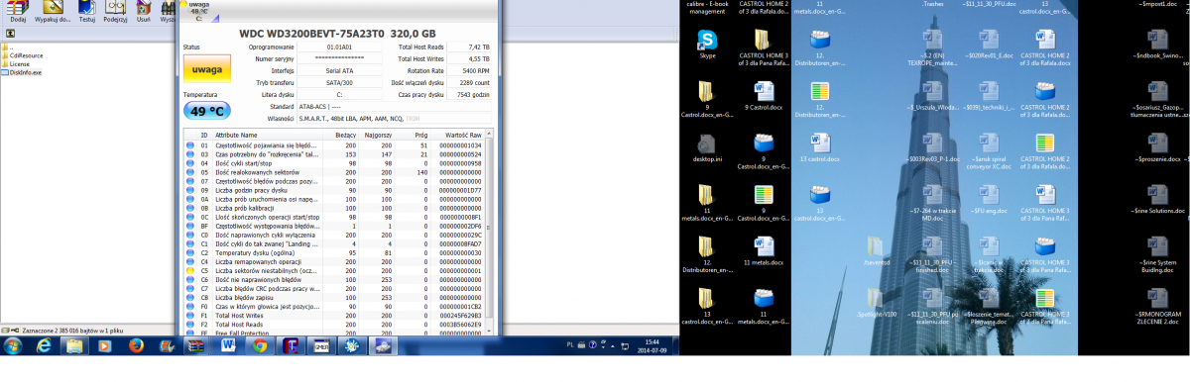Click the yellow uwaga health status button
The image size is (1190, 382).
pos(207,67)
